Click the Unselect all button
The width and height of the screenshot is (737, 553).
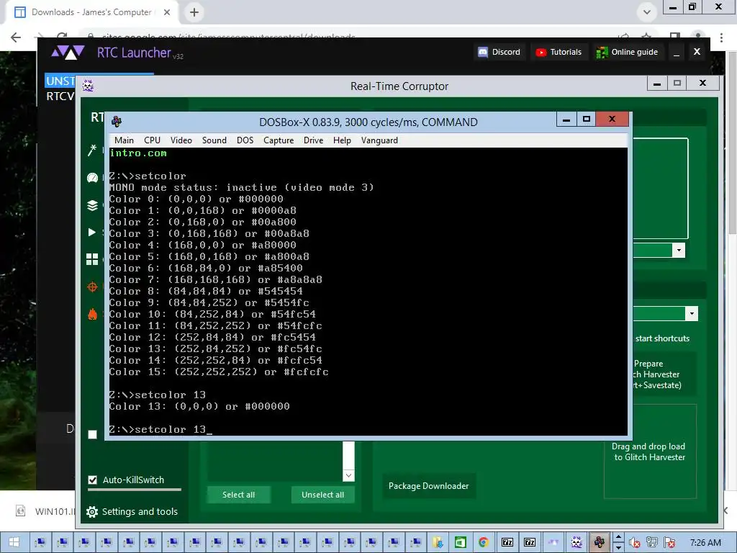pos(323,495)
